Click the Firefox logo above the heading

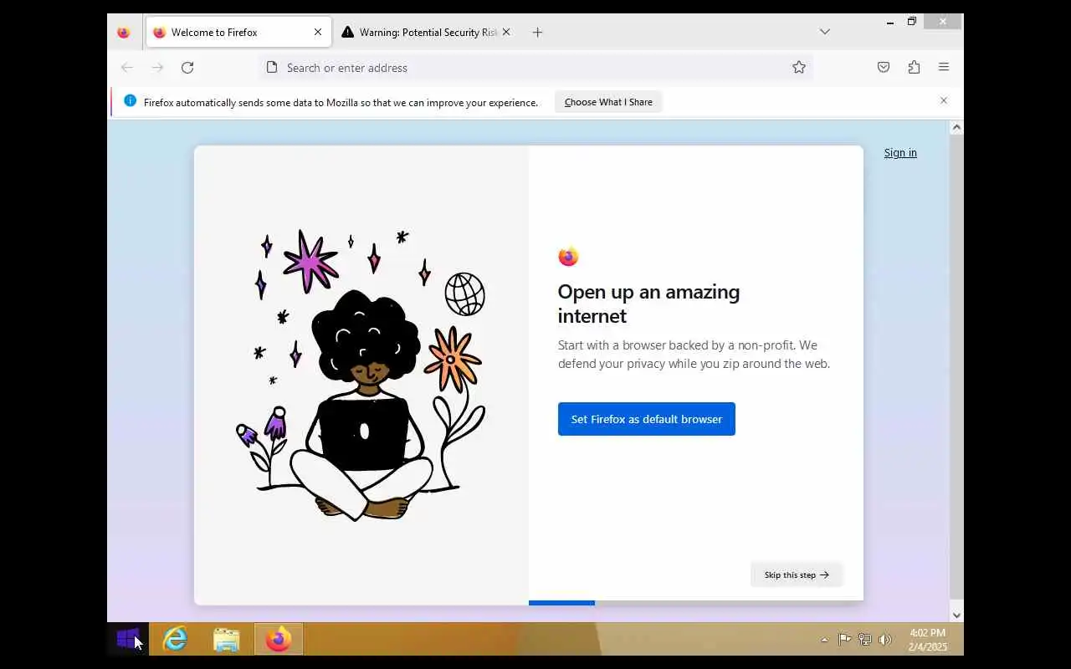coord(568,257)
